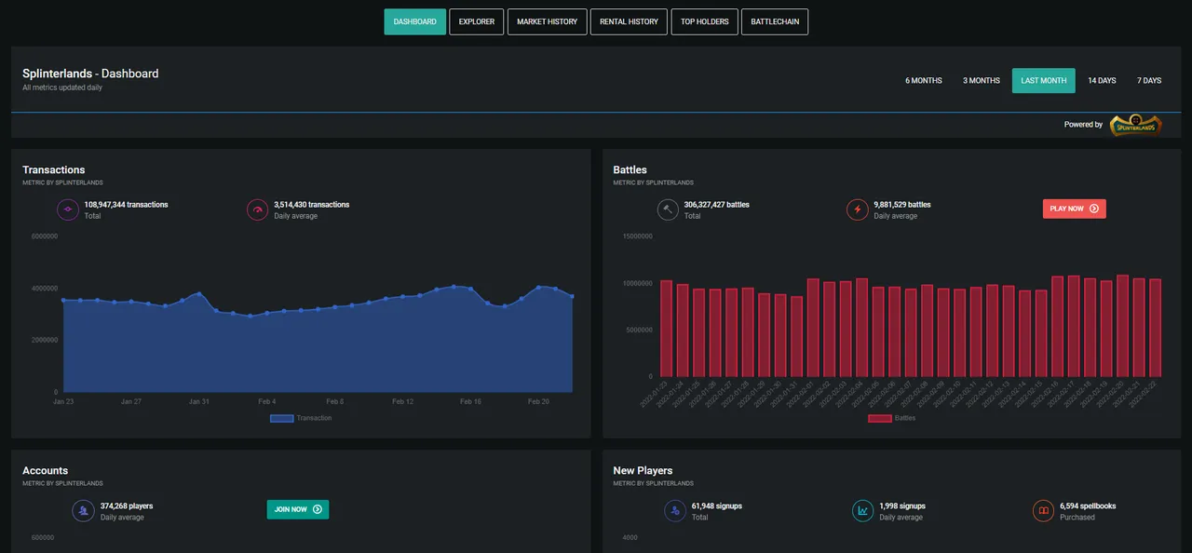Click the Jan 31 axis label
The height and width of the screenshot is (553, 1192).
pos(198,401)
